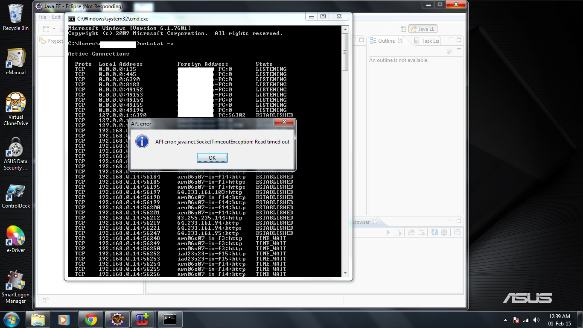
Task: Click the Java EE IDE taskbar icon
Action: click(x=117, y=319)
